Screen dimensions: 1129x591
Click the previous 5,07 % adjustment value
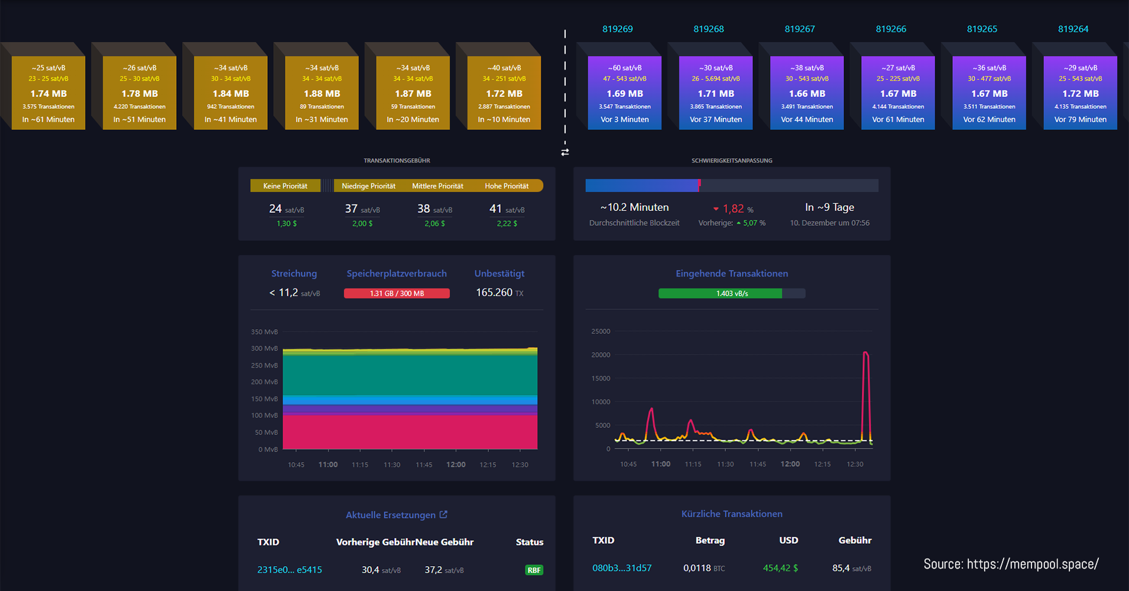pos(751,223)
